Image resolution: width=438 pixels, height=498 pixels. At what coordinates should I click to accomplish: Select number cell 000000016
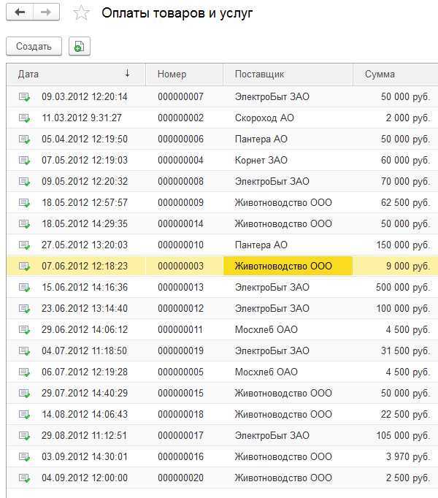pyautogui.click(x=181, y=456)
